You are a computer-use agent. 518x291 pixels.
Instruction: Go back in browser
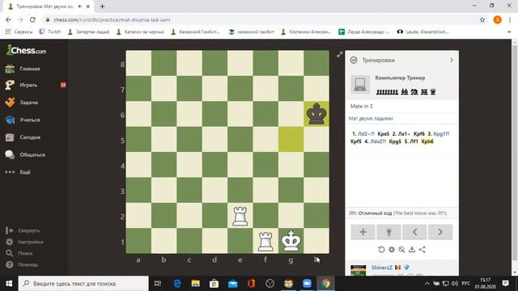tap(8, 19)
